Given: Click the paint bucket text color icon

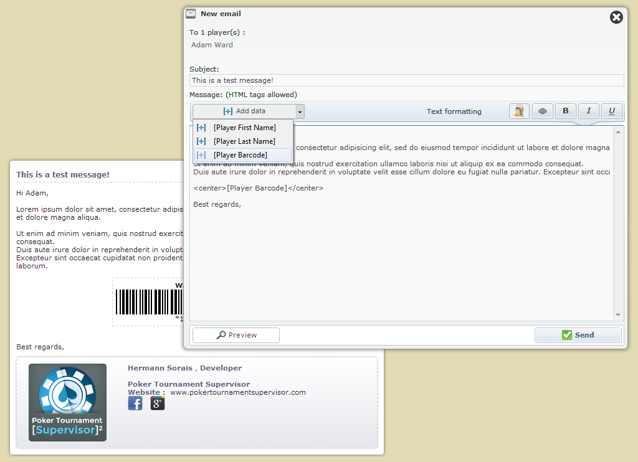Looking at the screenshot, I should [519, 111].
